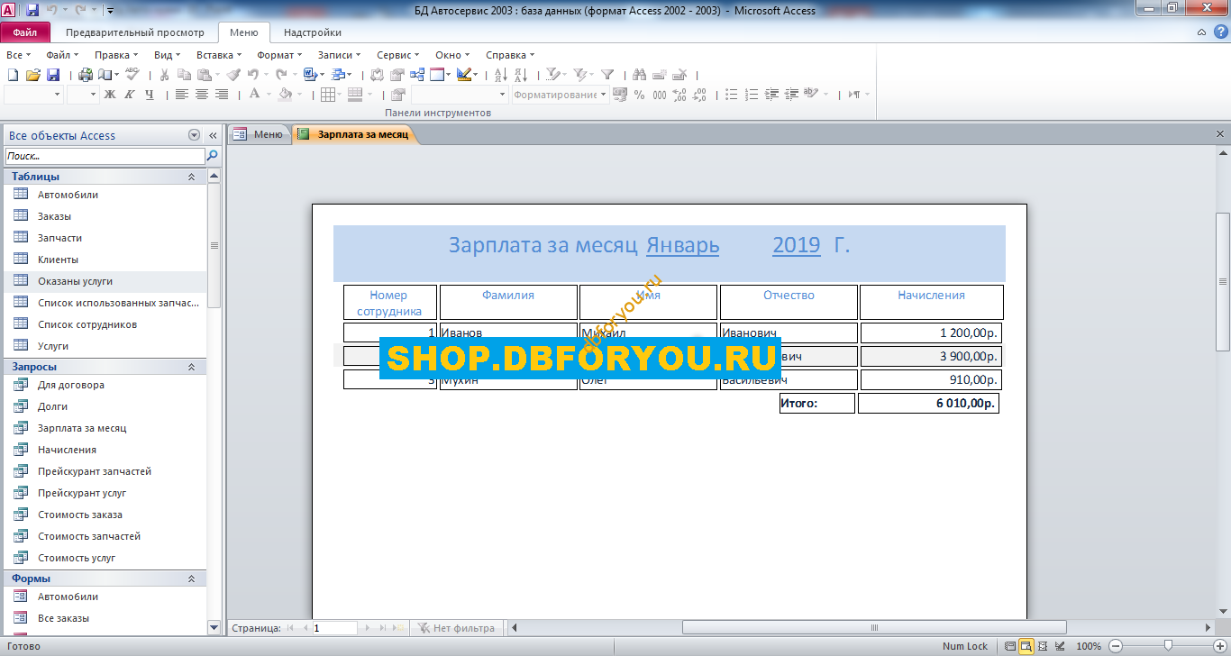1231x656 pixels.
Task: Click the fill color paint bucket
Action: tap(285, 94)
